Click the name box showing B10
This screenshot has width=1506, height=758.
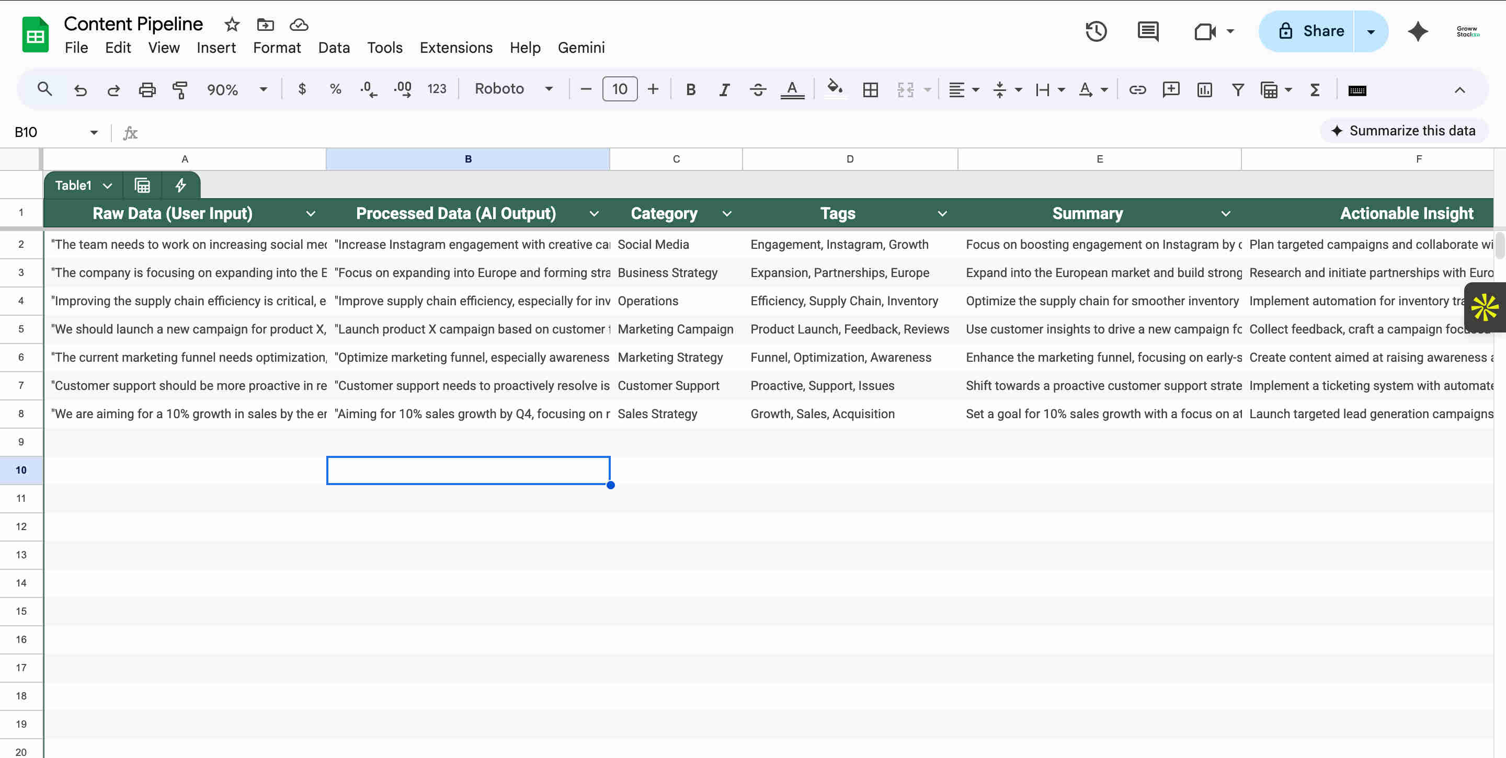tap(55, 132)
